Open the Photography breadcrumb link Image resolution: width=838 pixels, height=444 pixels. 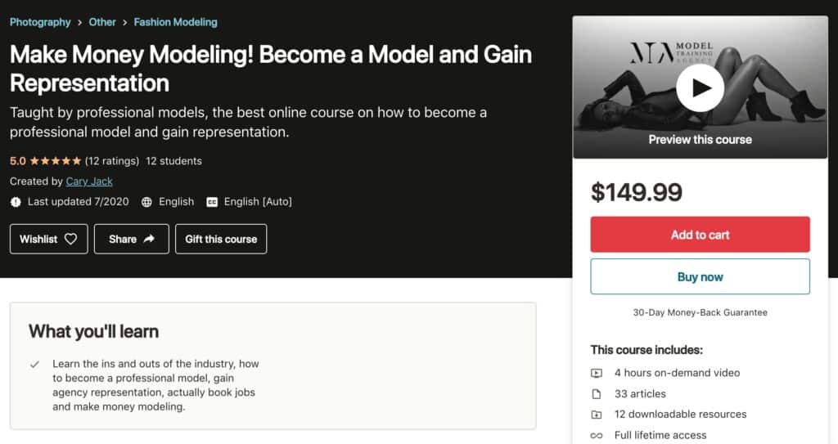[40, 22]
